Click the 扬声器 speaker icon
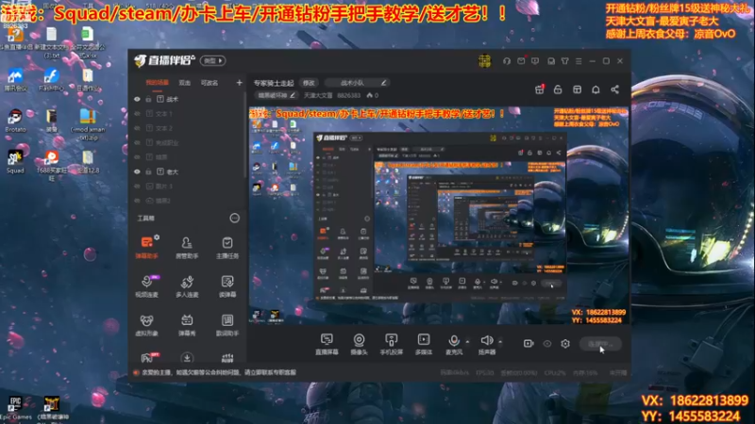Image resolution: width=755 pixels, height=424 pixels. [486, 340]
